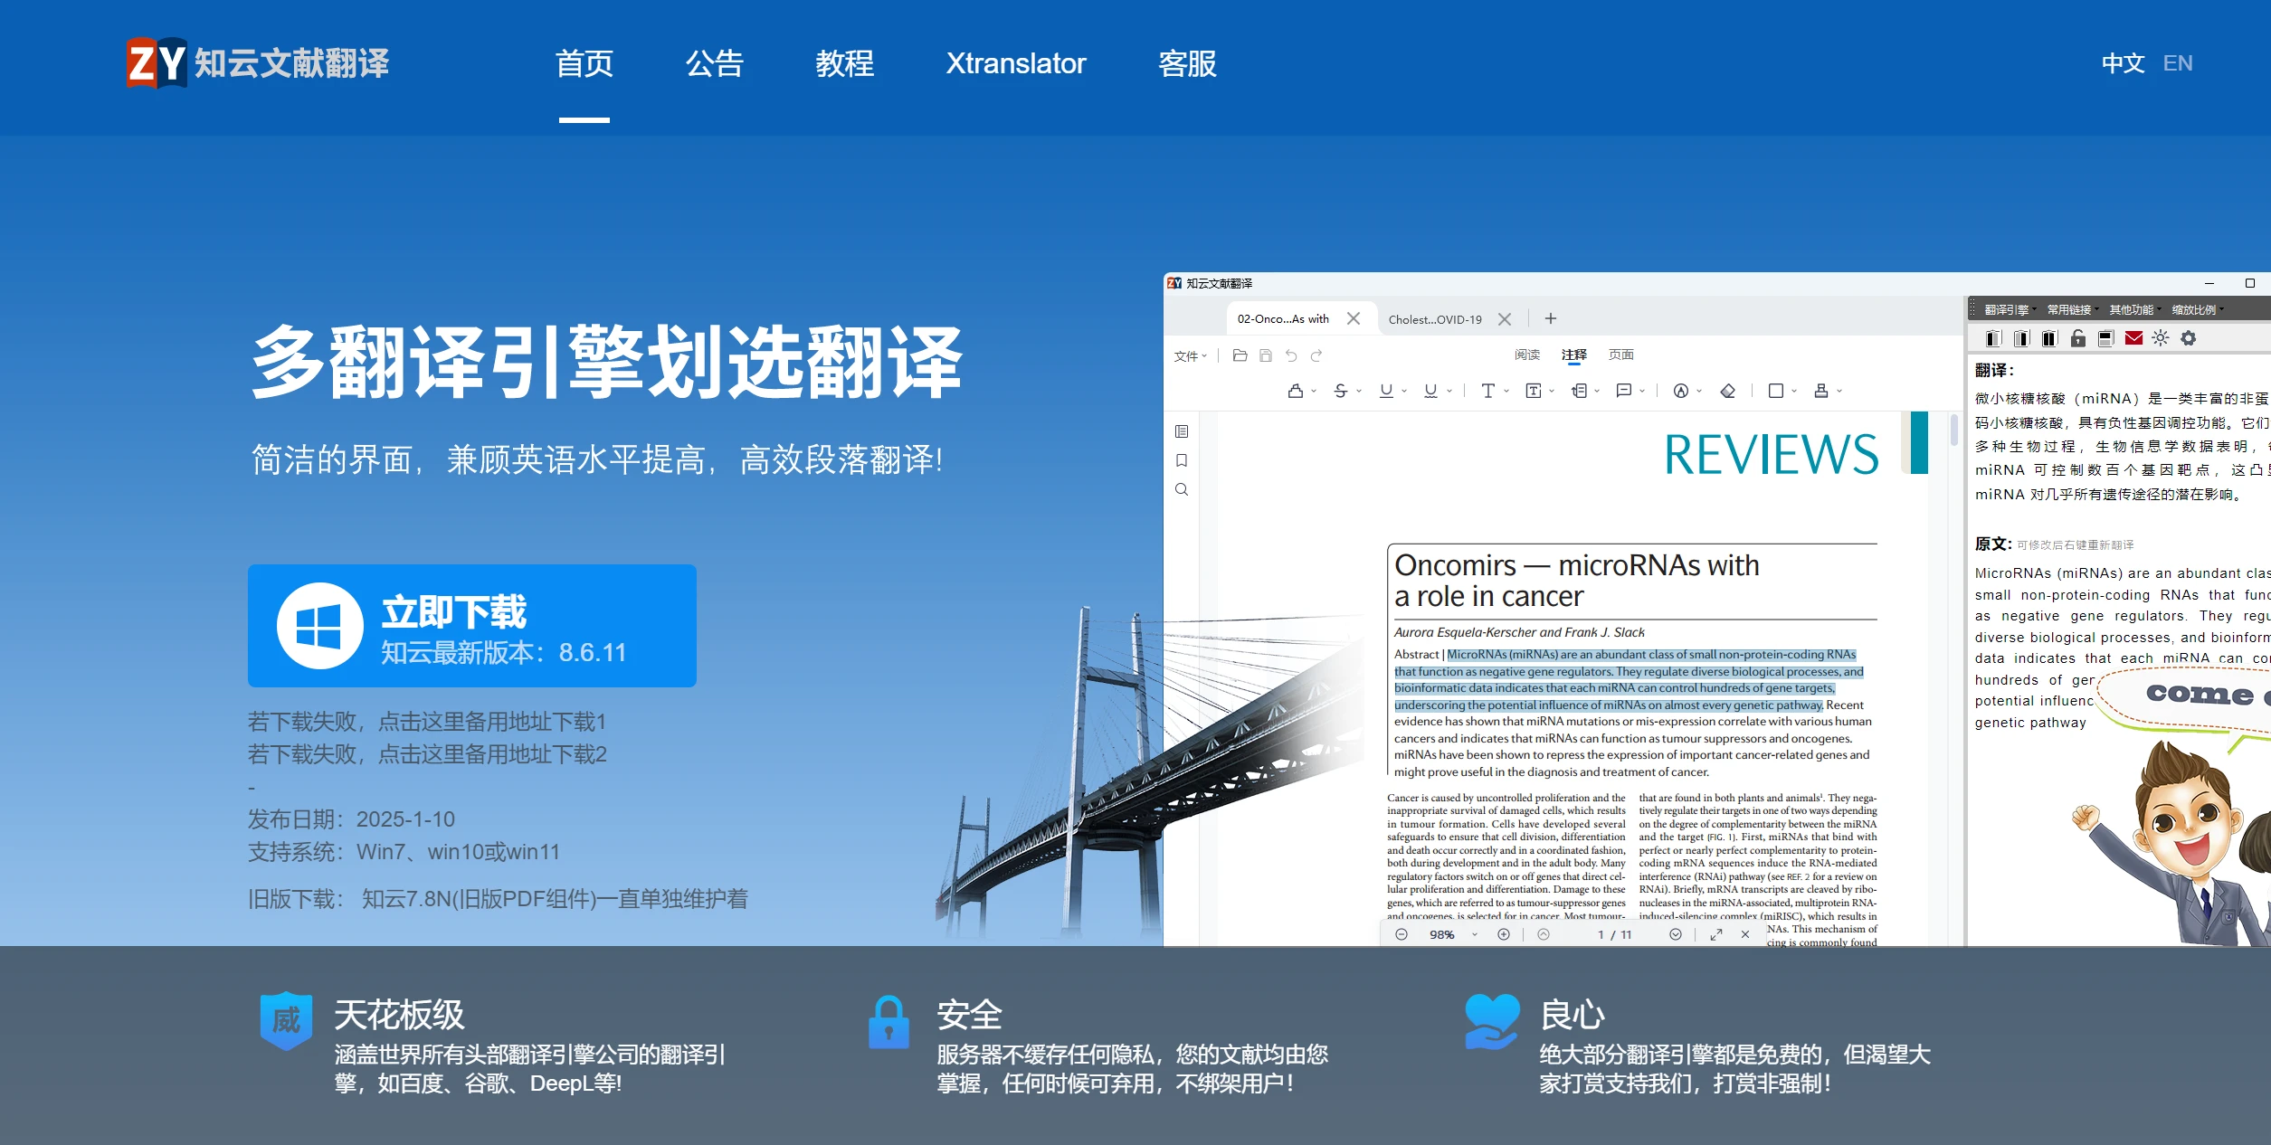Toggle the brightness sun icon
The height and width of the screenshot is (1145, 2271).
pyautogui.click(x=2161, y=339)
